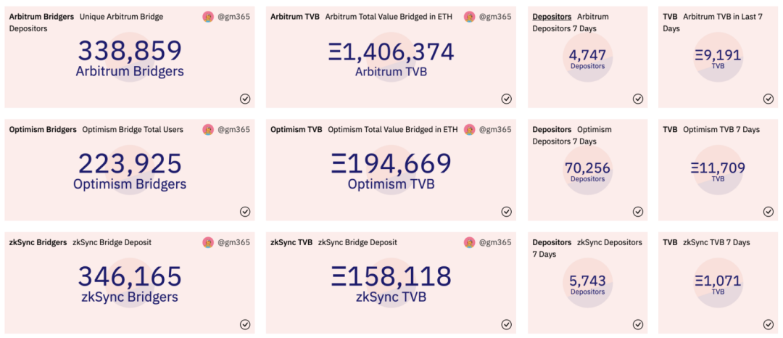Open @gm365 profile on zkSync Bridgers card
The height and width of the screenshot is (338, 783).
click(x=233, y=242)
